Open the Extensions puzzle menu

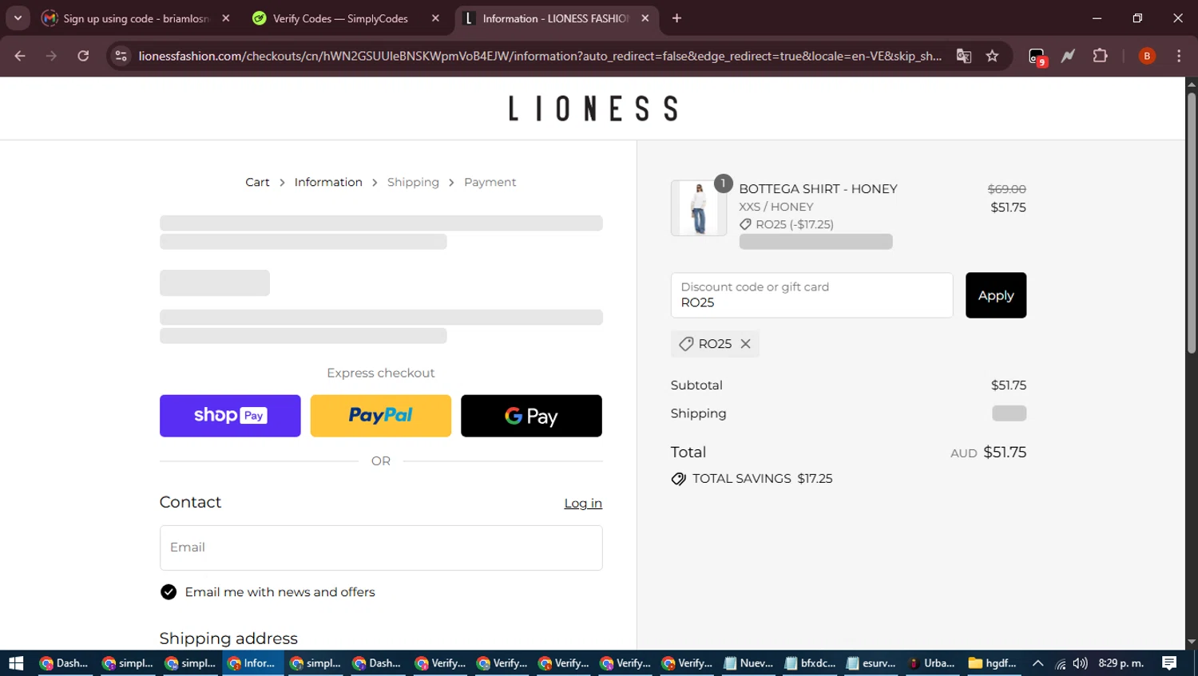1100,56
